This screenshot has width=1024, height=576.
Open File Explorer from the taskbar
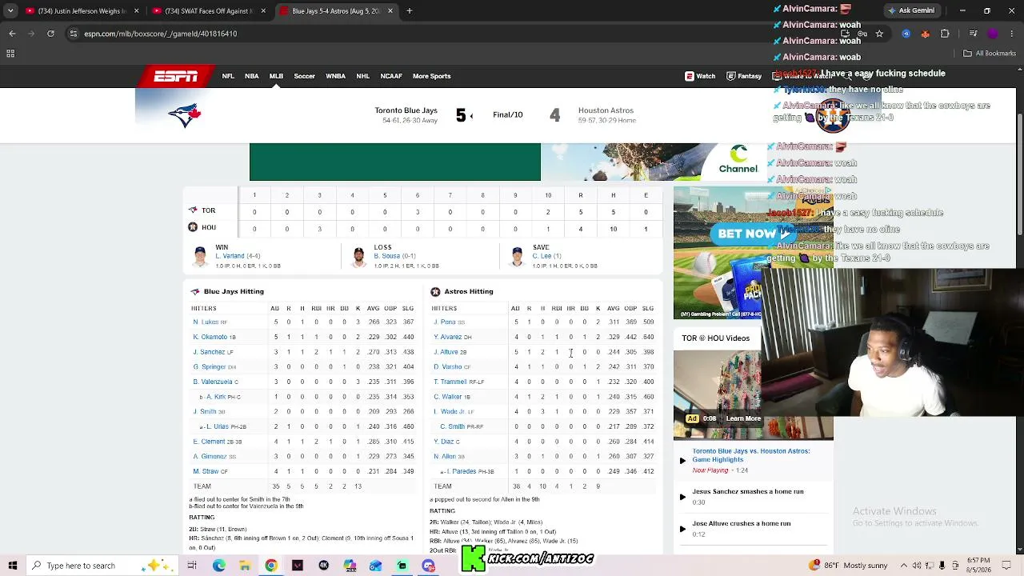[245, 566]
